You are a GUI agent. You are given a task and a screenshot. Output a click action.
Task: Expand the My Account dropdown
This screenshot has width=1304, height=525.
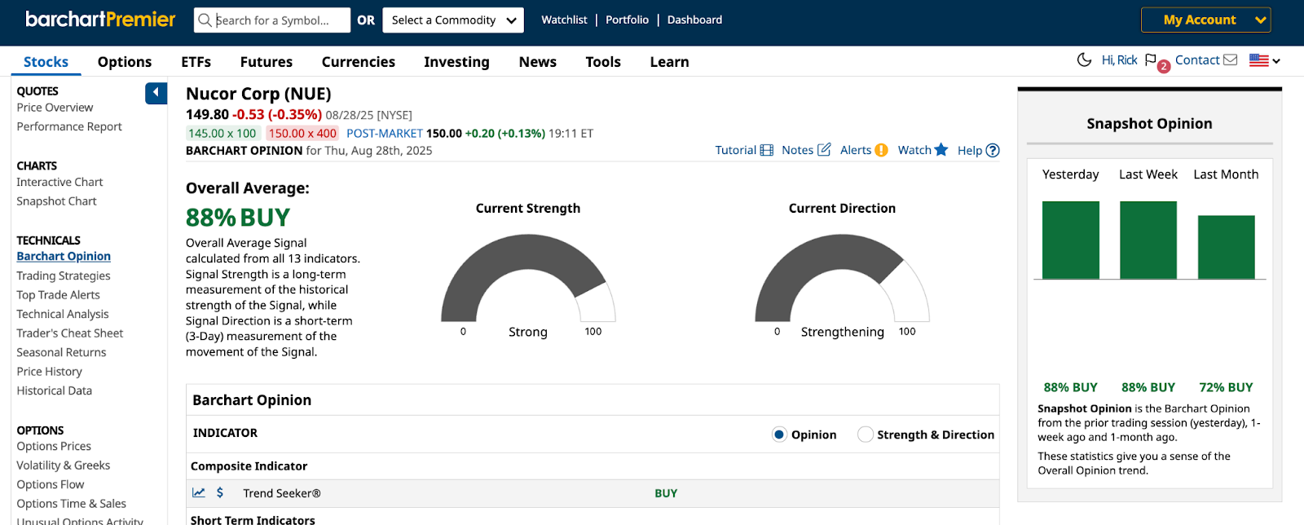click(x=1206, y=20)
